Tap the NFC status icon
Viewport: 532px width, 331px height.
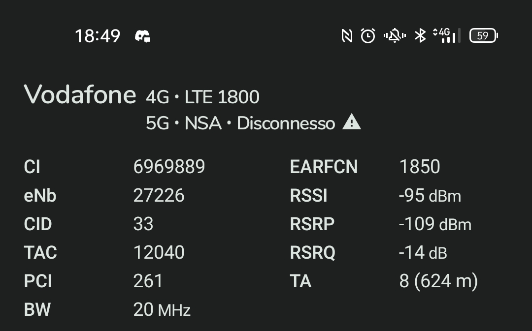(347, 35)
